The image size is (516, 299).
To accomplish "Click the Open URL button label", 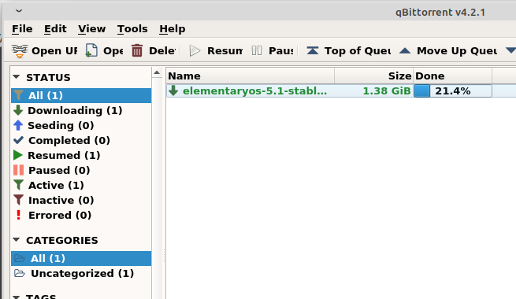I will 54,51.
